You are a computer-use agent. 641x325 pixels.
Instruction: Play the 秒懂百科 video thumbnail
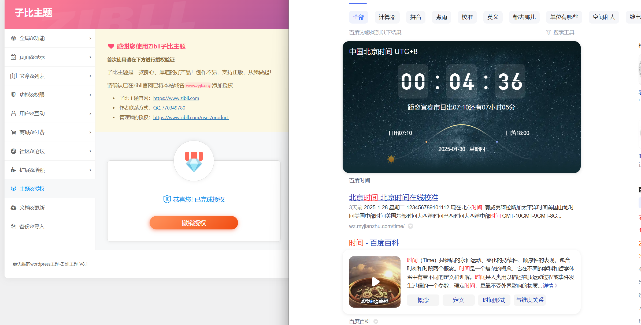coord(375,282)
